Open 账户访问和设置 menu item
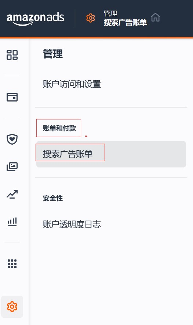The image size is (193, 325). [x=72, y=84]
